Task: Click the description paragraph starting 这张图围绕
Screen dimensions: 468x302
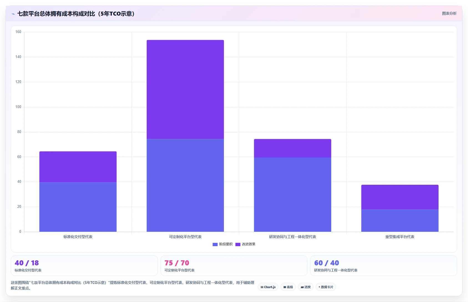Action: point(133,285)
